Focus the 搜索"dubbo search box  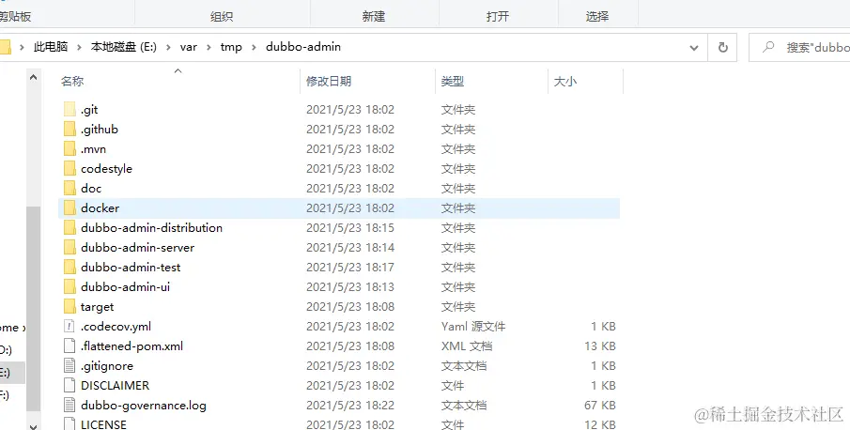click(x=799, y=47)
